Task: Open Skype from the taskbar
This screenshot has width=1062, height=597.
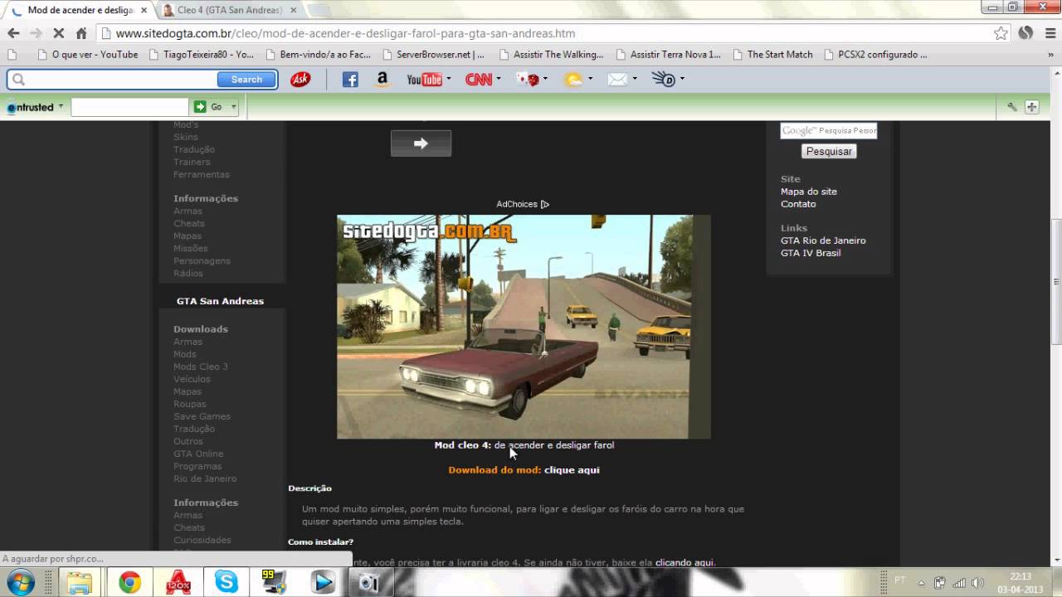Action: click(226, 583)
